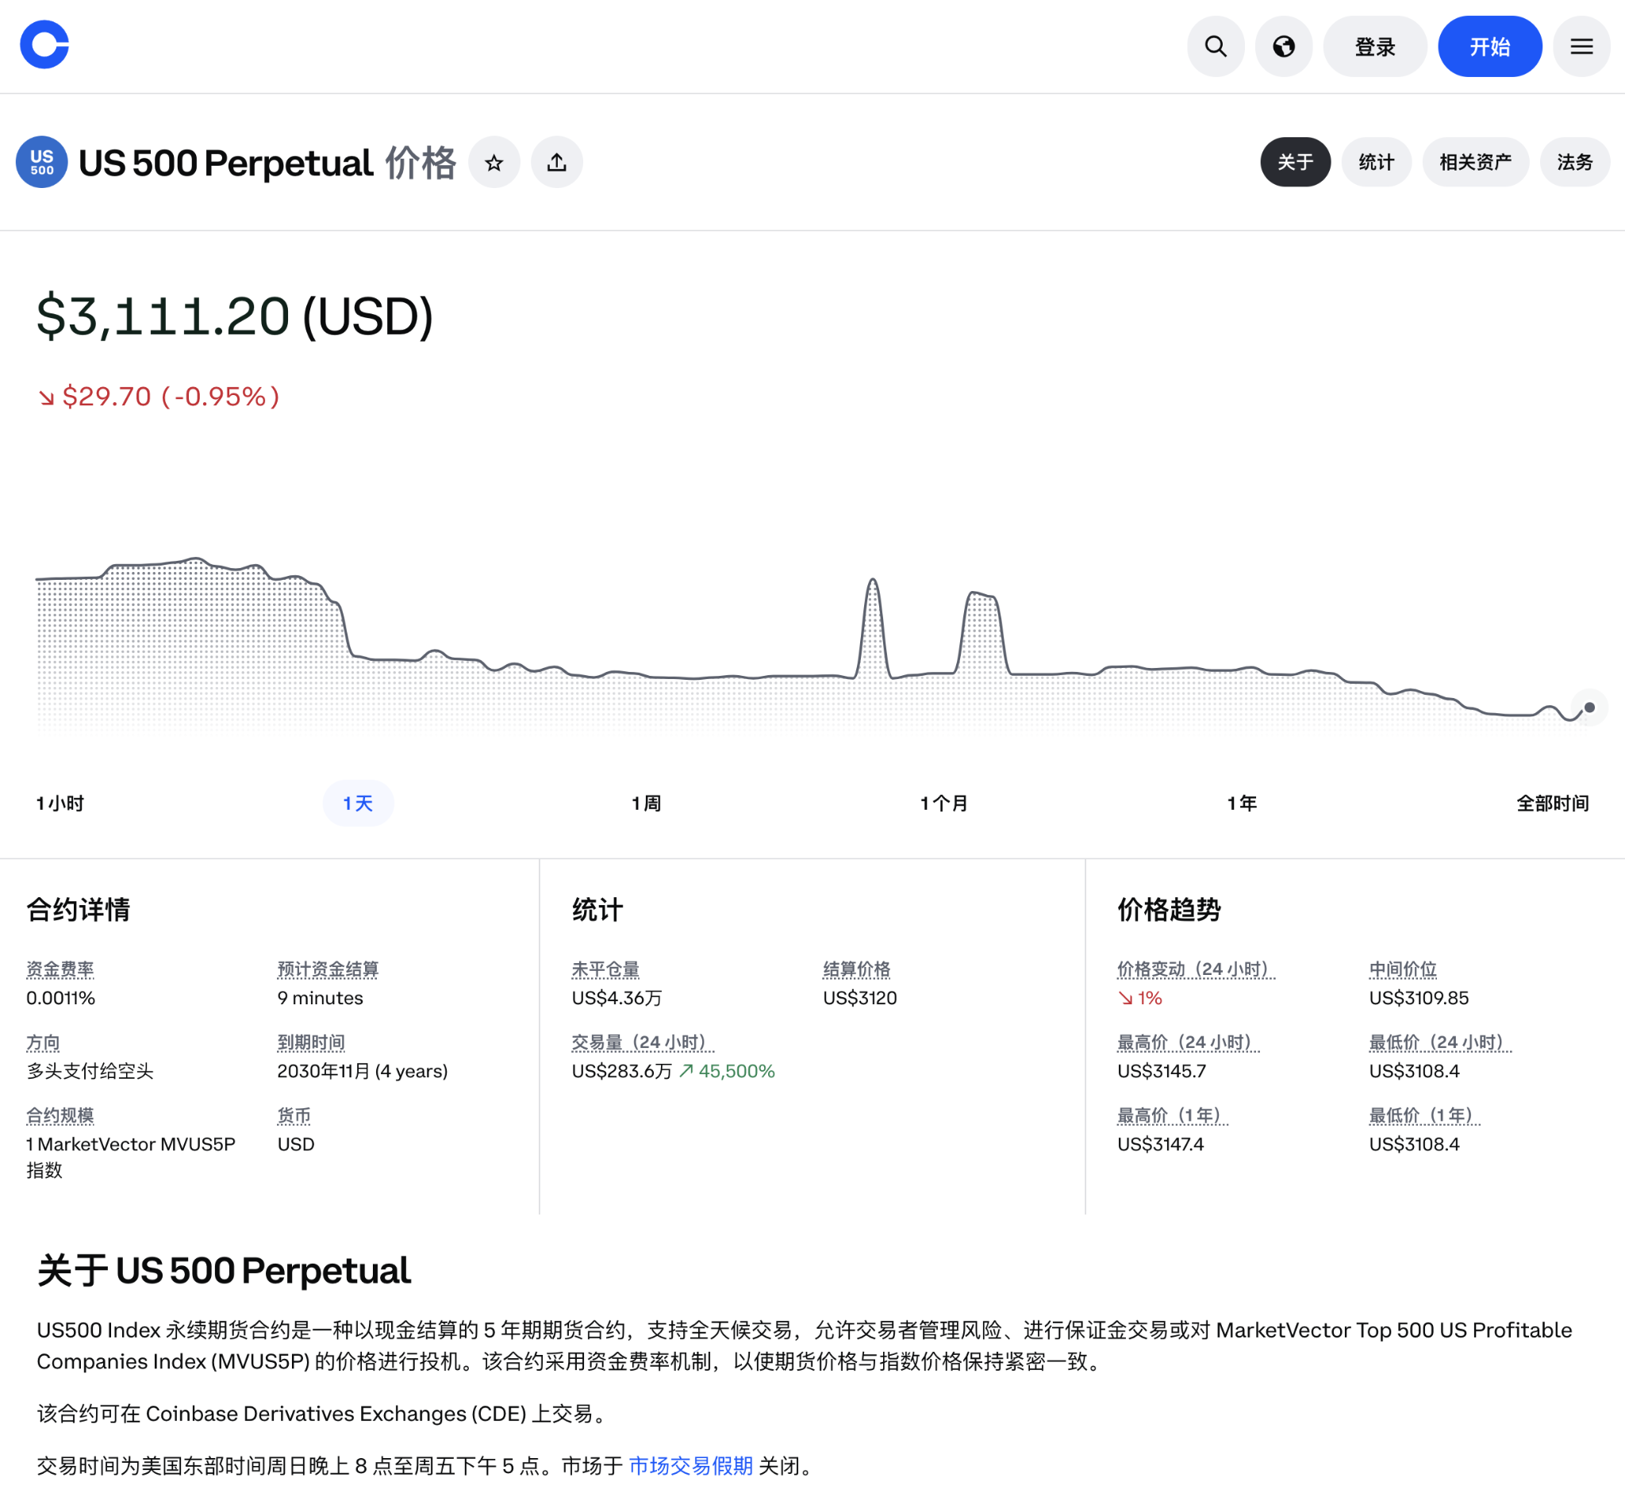Select the 1年 chart range

coord(1241,804)
